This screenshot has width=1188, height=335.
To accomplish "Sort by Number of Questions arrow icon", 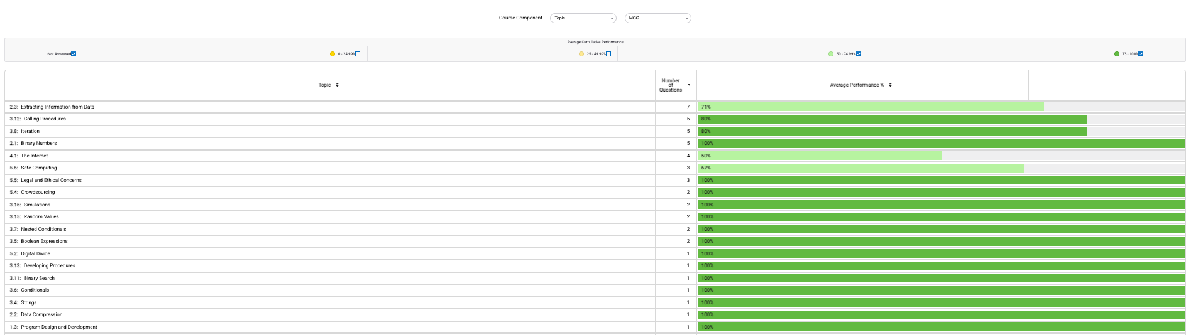I will 689,85.
